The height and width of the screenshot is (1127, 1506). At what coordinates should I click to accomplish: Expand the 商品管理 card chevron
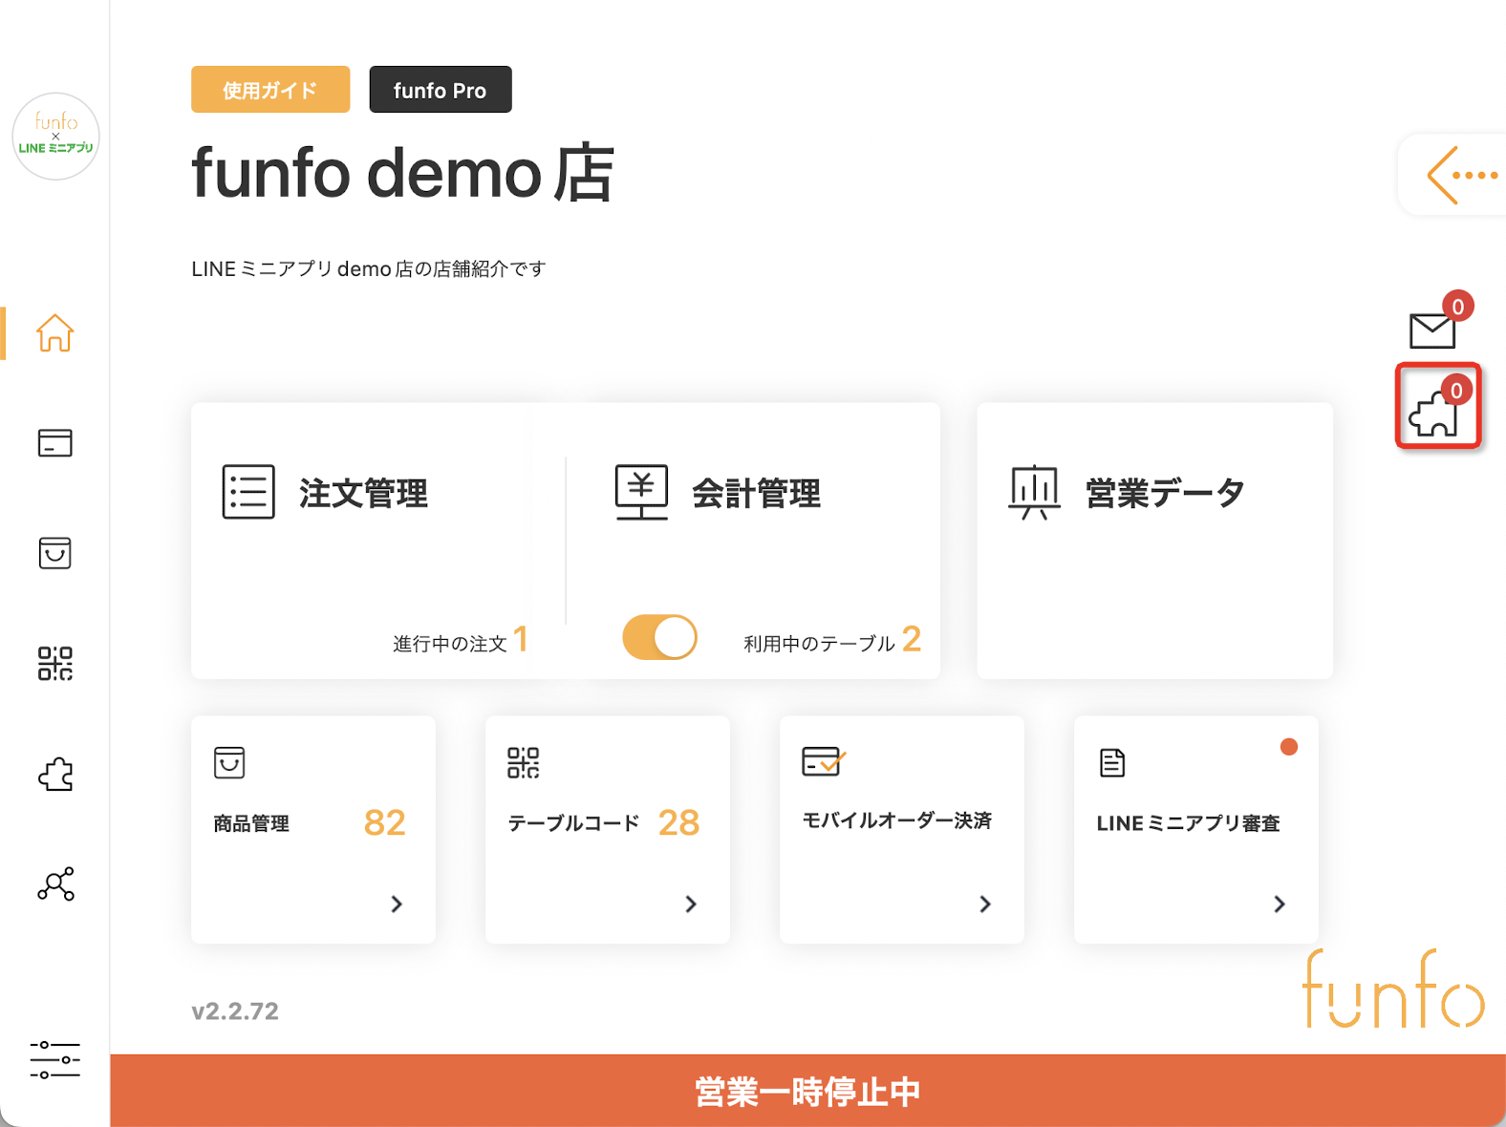397,904
